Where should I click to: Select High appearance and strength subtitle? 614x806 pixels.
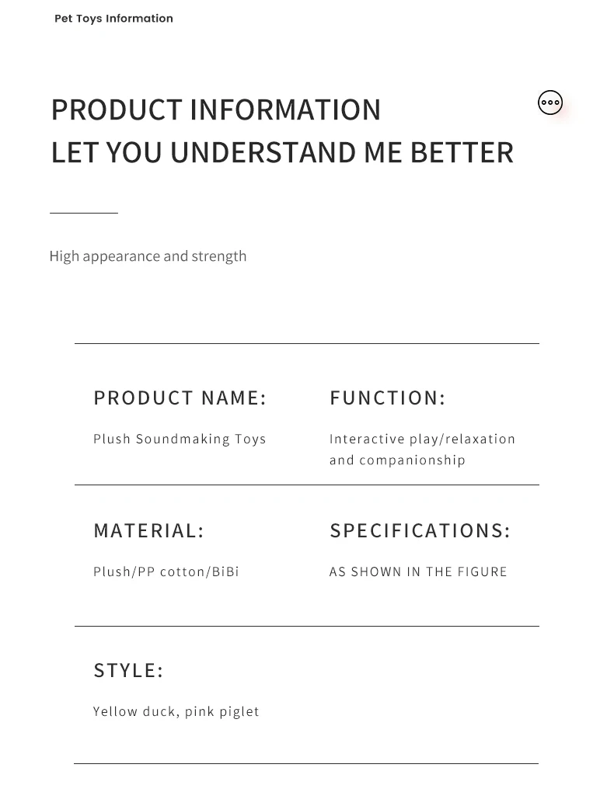tap(148, 256)
